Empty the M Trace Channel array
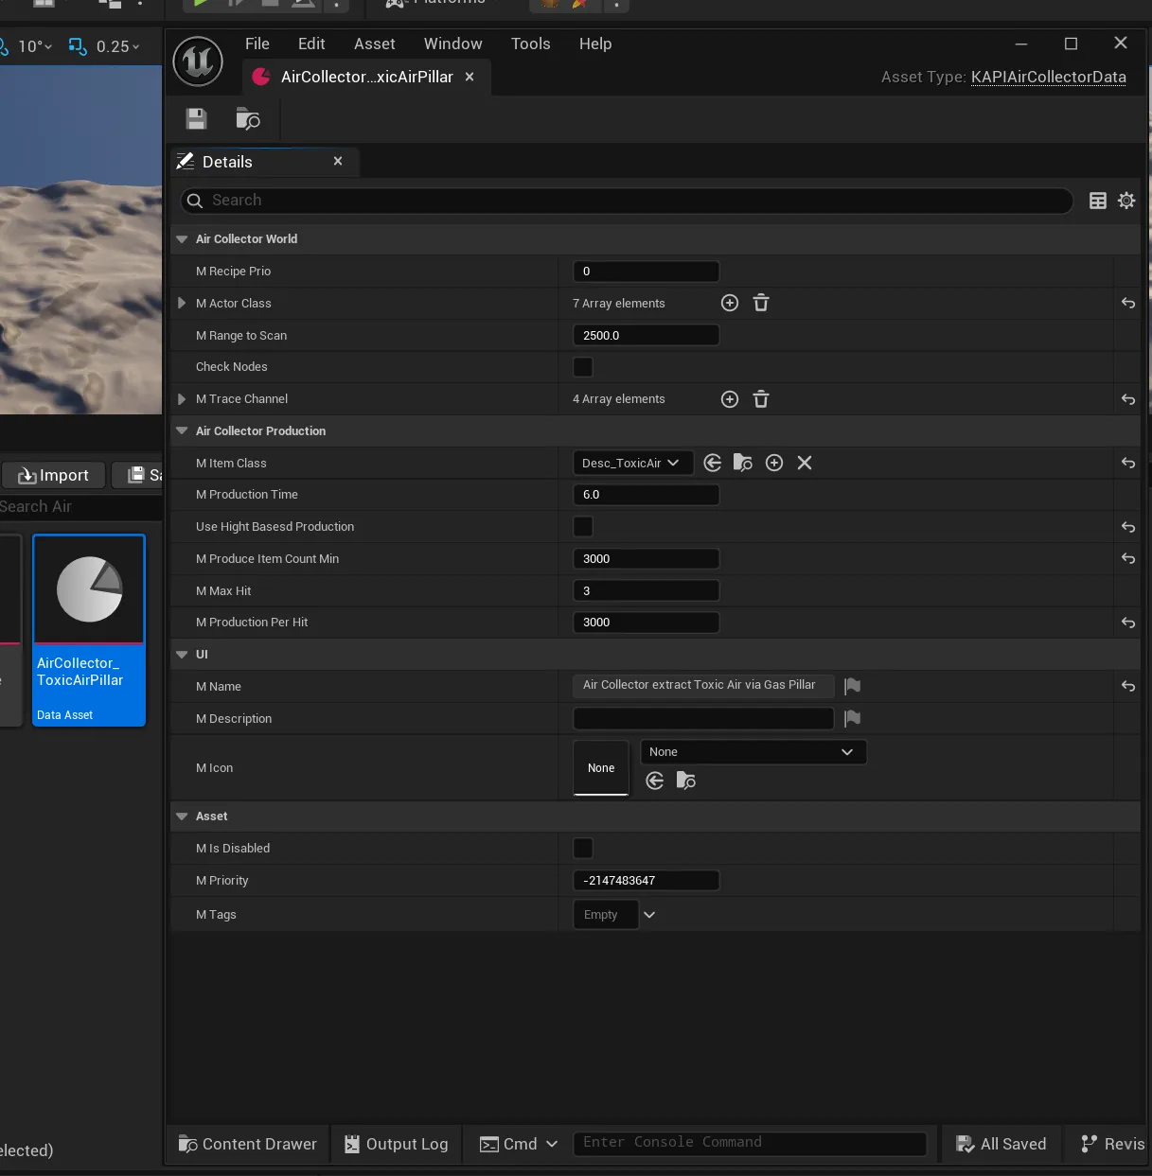 (x=761, y=399)
